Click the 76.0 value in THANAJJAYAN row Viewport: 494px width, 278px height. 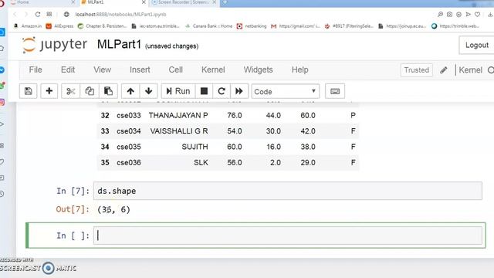pos(235,115)
